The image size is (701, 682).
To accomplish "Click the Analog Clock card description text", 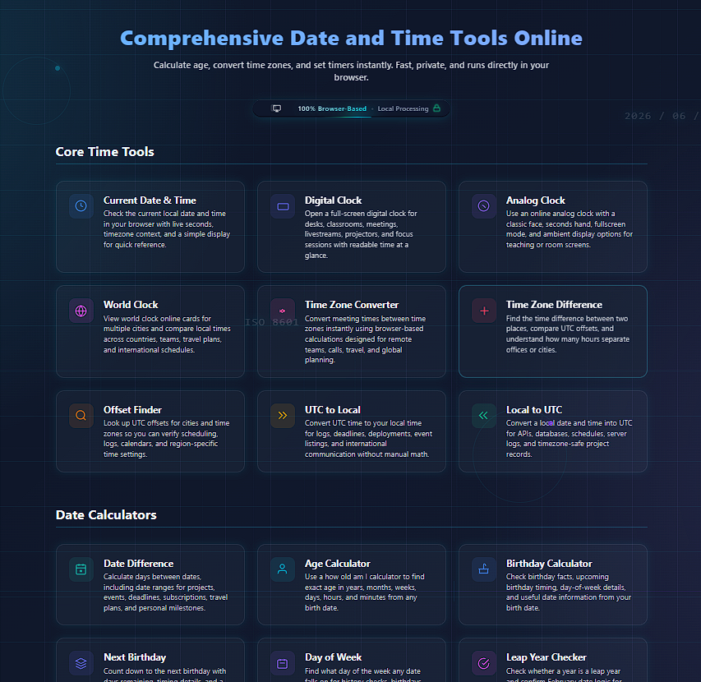I will 570,228.
